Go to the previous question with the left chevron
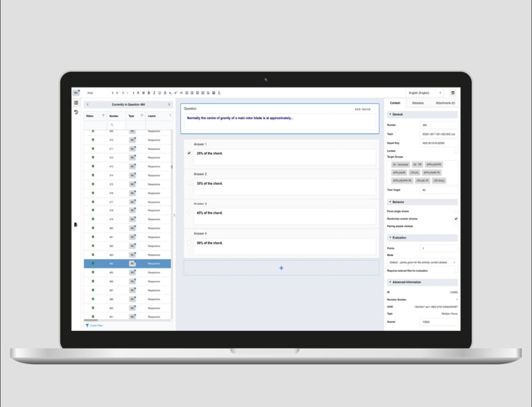The image size is (532, 407). 87,104
